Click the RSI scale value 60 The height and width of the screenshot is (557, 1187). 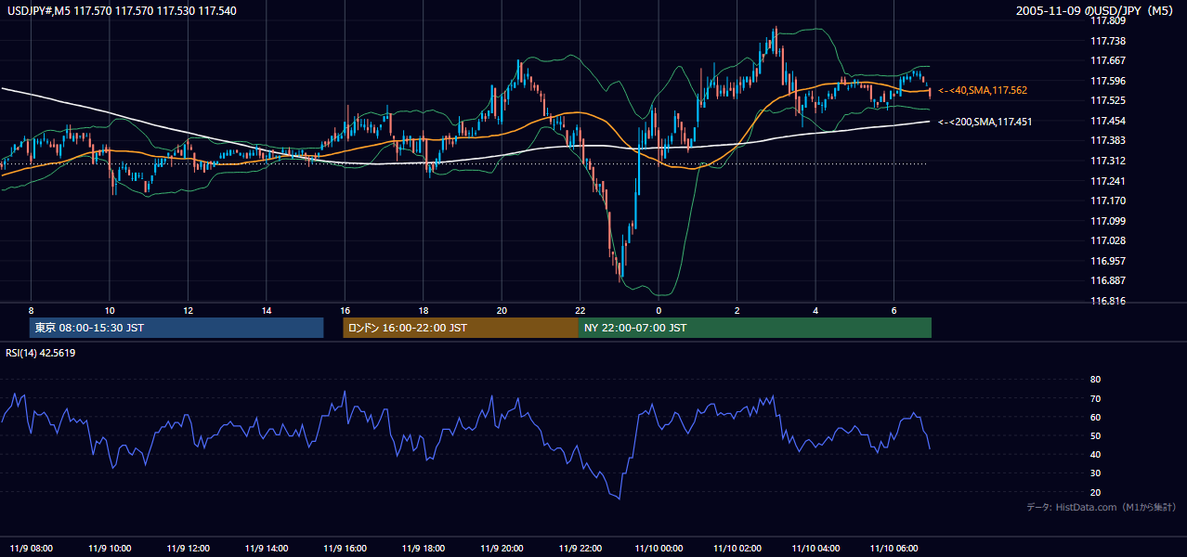pyautogui.click(x=1095, y=417)
